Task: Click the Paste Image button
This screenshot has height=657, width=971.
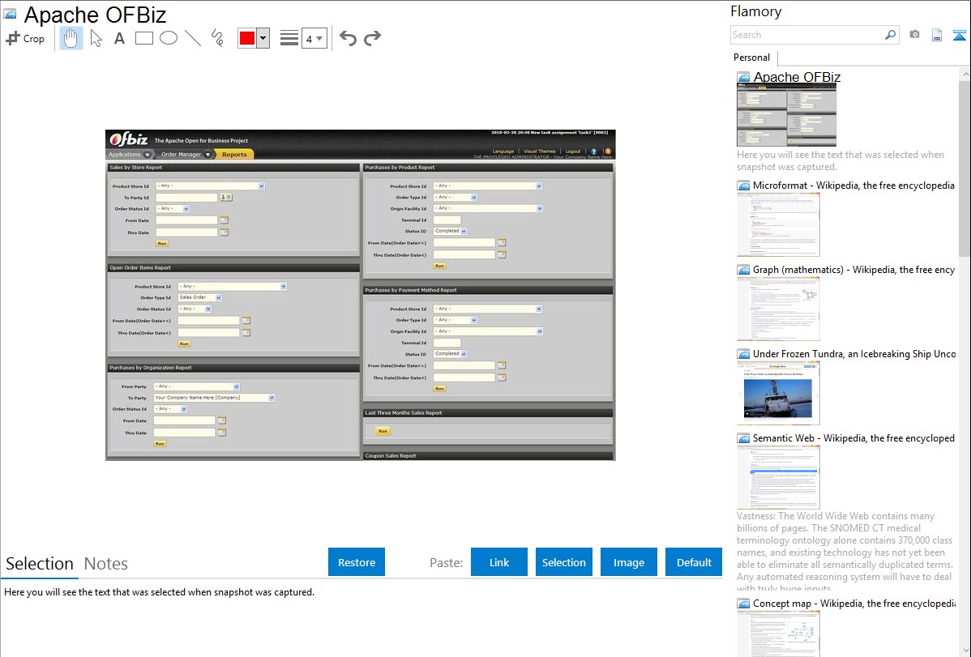Action: pyautogui.click(x=628, y=562)
